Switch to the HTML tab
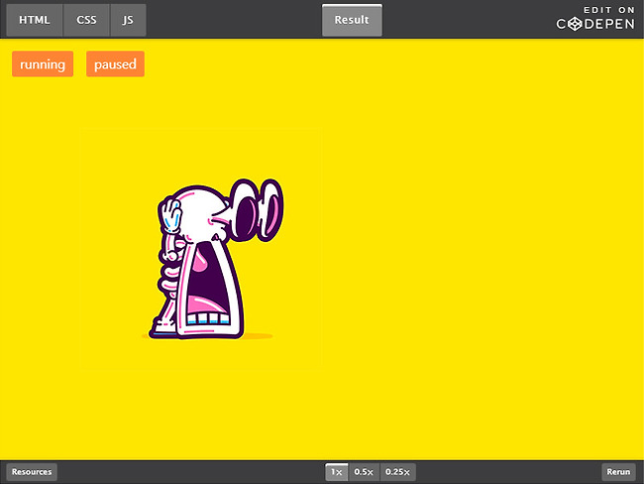This screenshot has width=644, height=484. coord(35,20)
